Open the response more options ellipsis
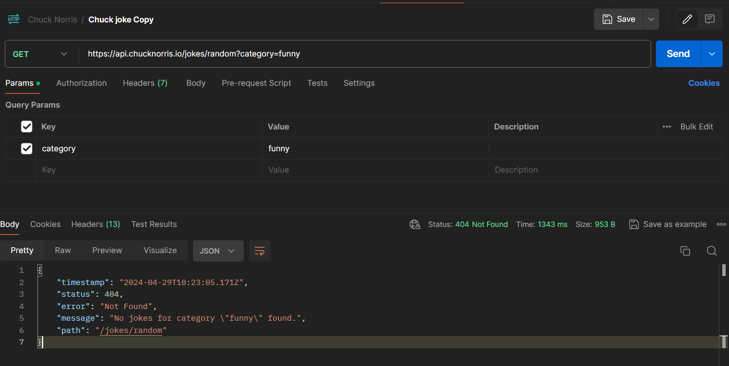729x366 pixels. (722, 224)
